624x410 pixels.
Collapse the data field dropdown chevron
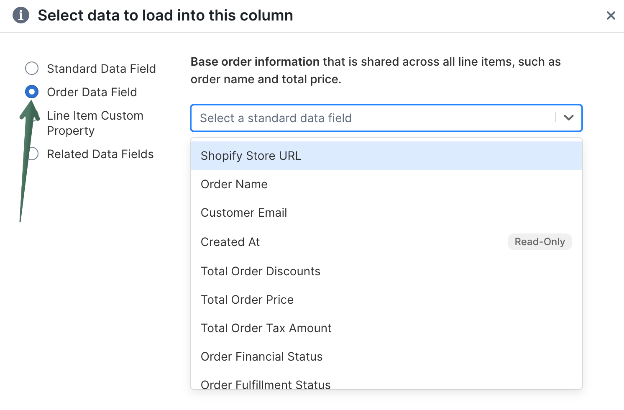pos(568,118)
